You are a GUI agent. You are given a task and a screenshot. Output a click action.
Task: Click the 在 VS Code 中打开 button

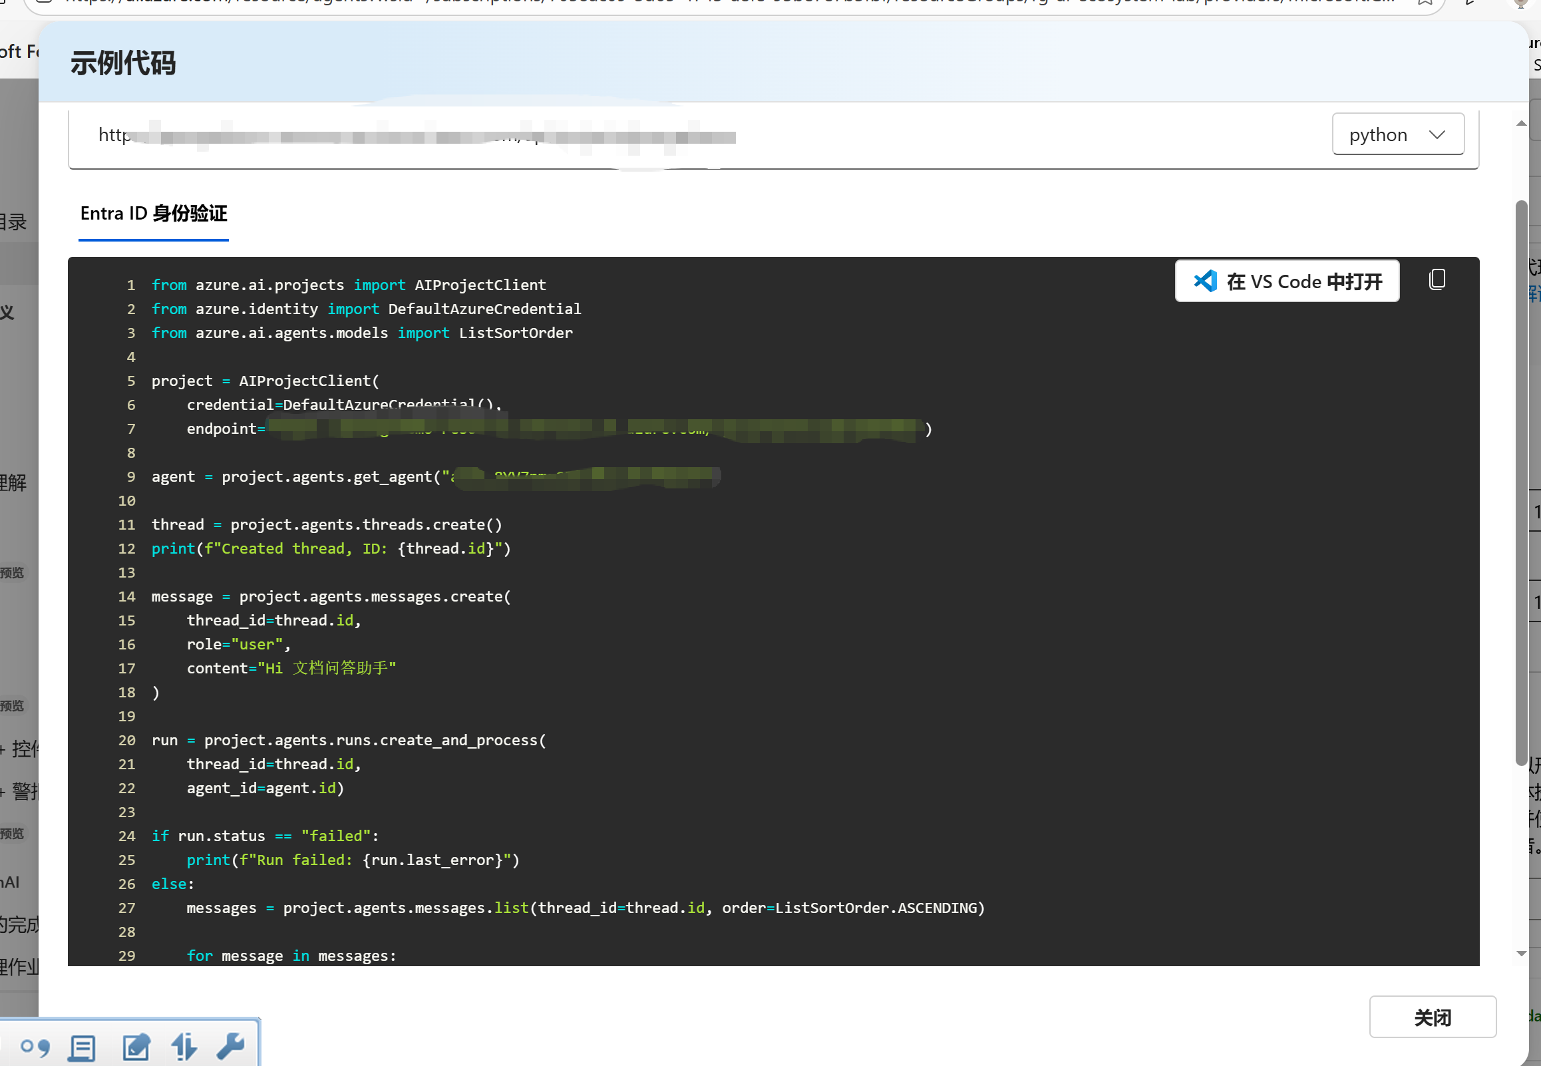point(1287,281)
